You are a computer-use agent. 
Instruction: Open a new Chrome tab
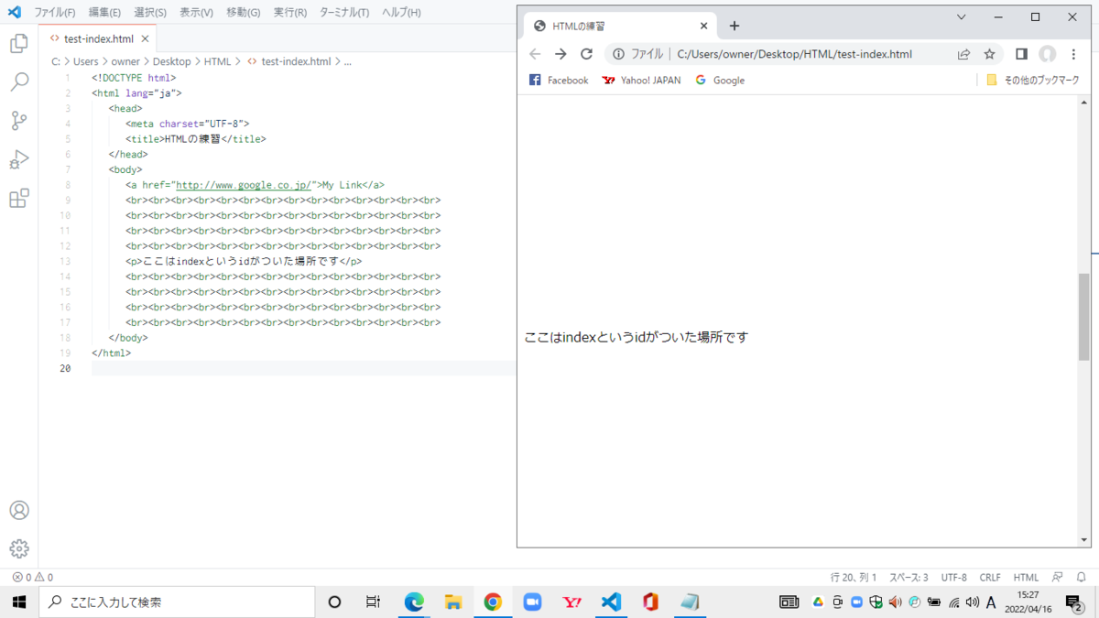pyautogui.click(x=734, y=26)
